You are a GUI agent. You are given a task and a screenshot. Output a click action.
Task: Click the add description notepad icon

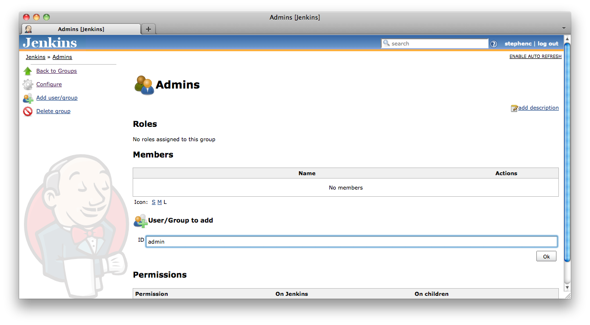pos(514,108)
